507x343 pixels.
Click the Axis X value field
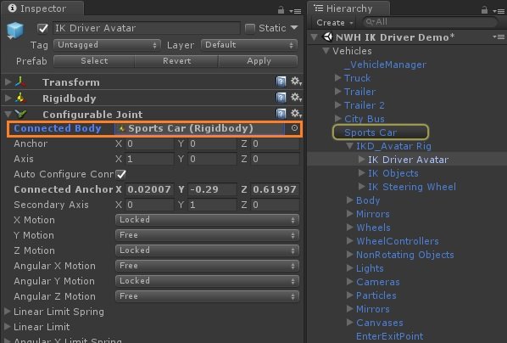[x=150, y=159]
